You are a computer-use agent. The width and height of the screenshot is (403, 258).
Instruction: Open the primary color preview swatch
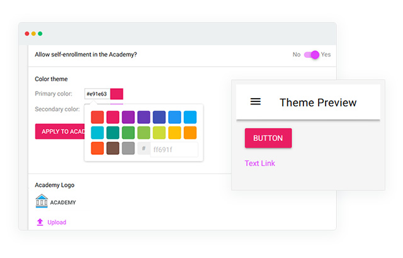pyautogui.click(x=116, y=94)
